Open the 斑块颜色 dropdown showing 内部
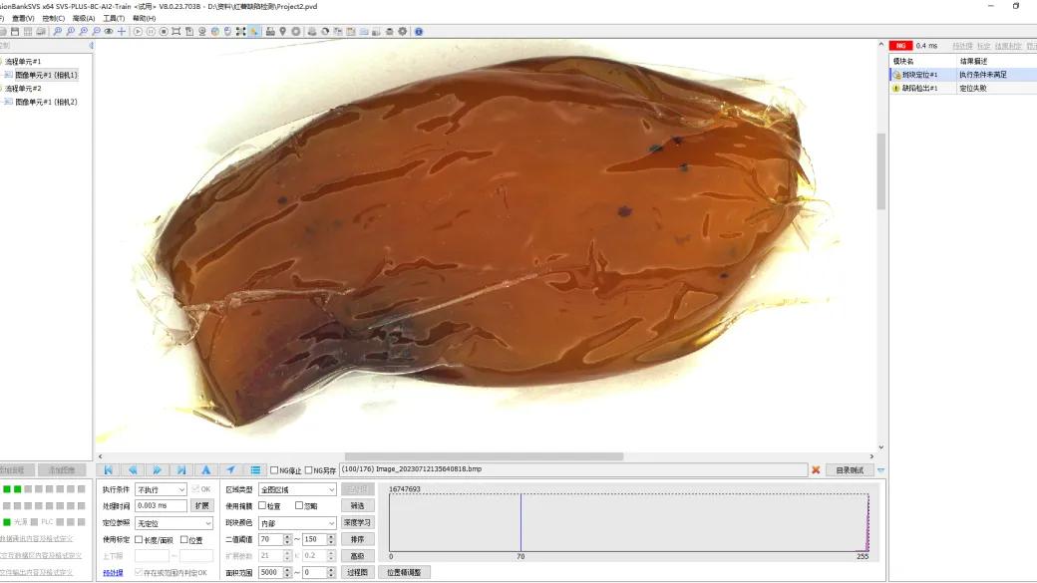 297,523
